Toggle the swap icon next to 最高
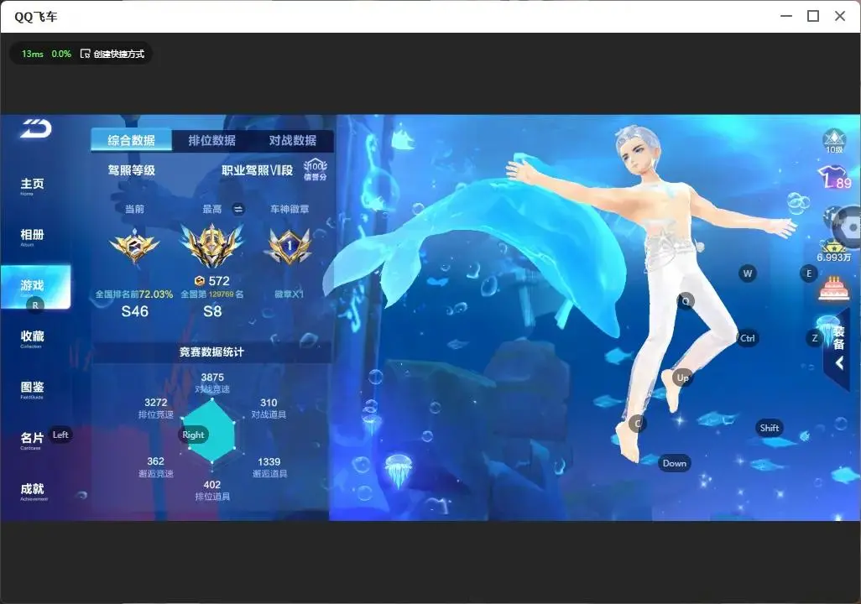The image size is (861, 604). coord(237,209)
